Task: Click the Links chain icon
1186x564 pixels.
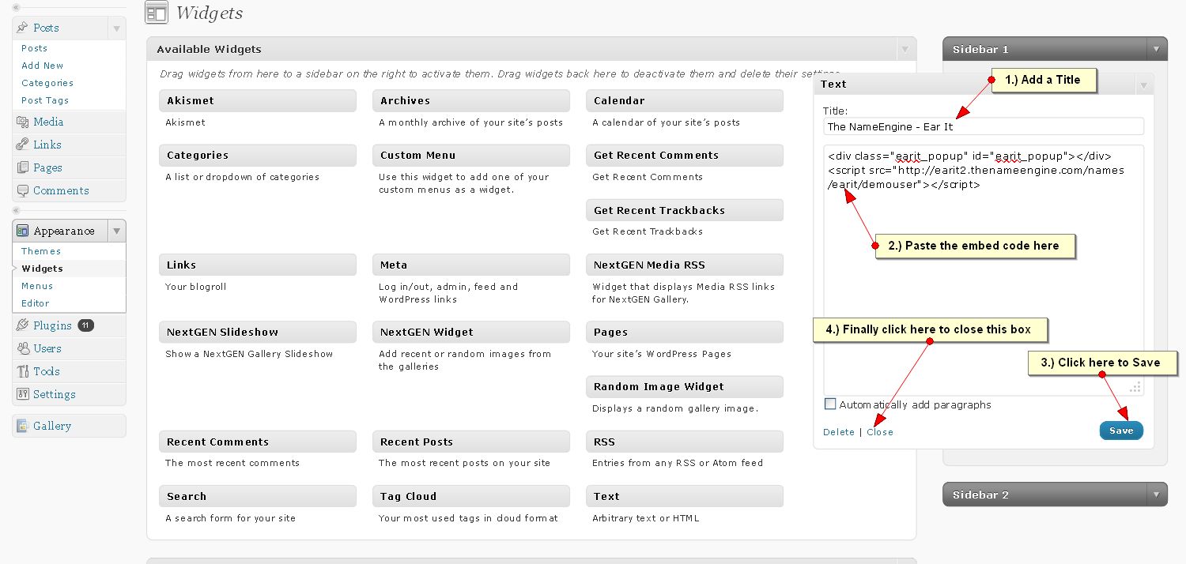Action: 22,145
